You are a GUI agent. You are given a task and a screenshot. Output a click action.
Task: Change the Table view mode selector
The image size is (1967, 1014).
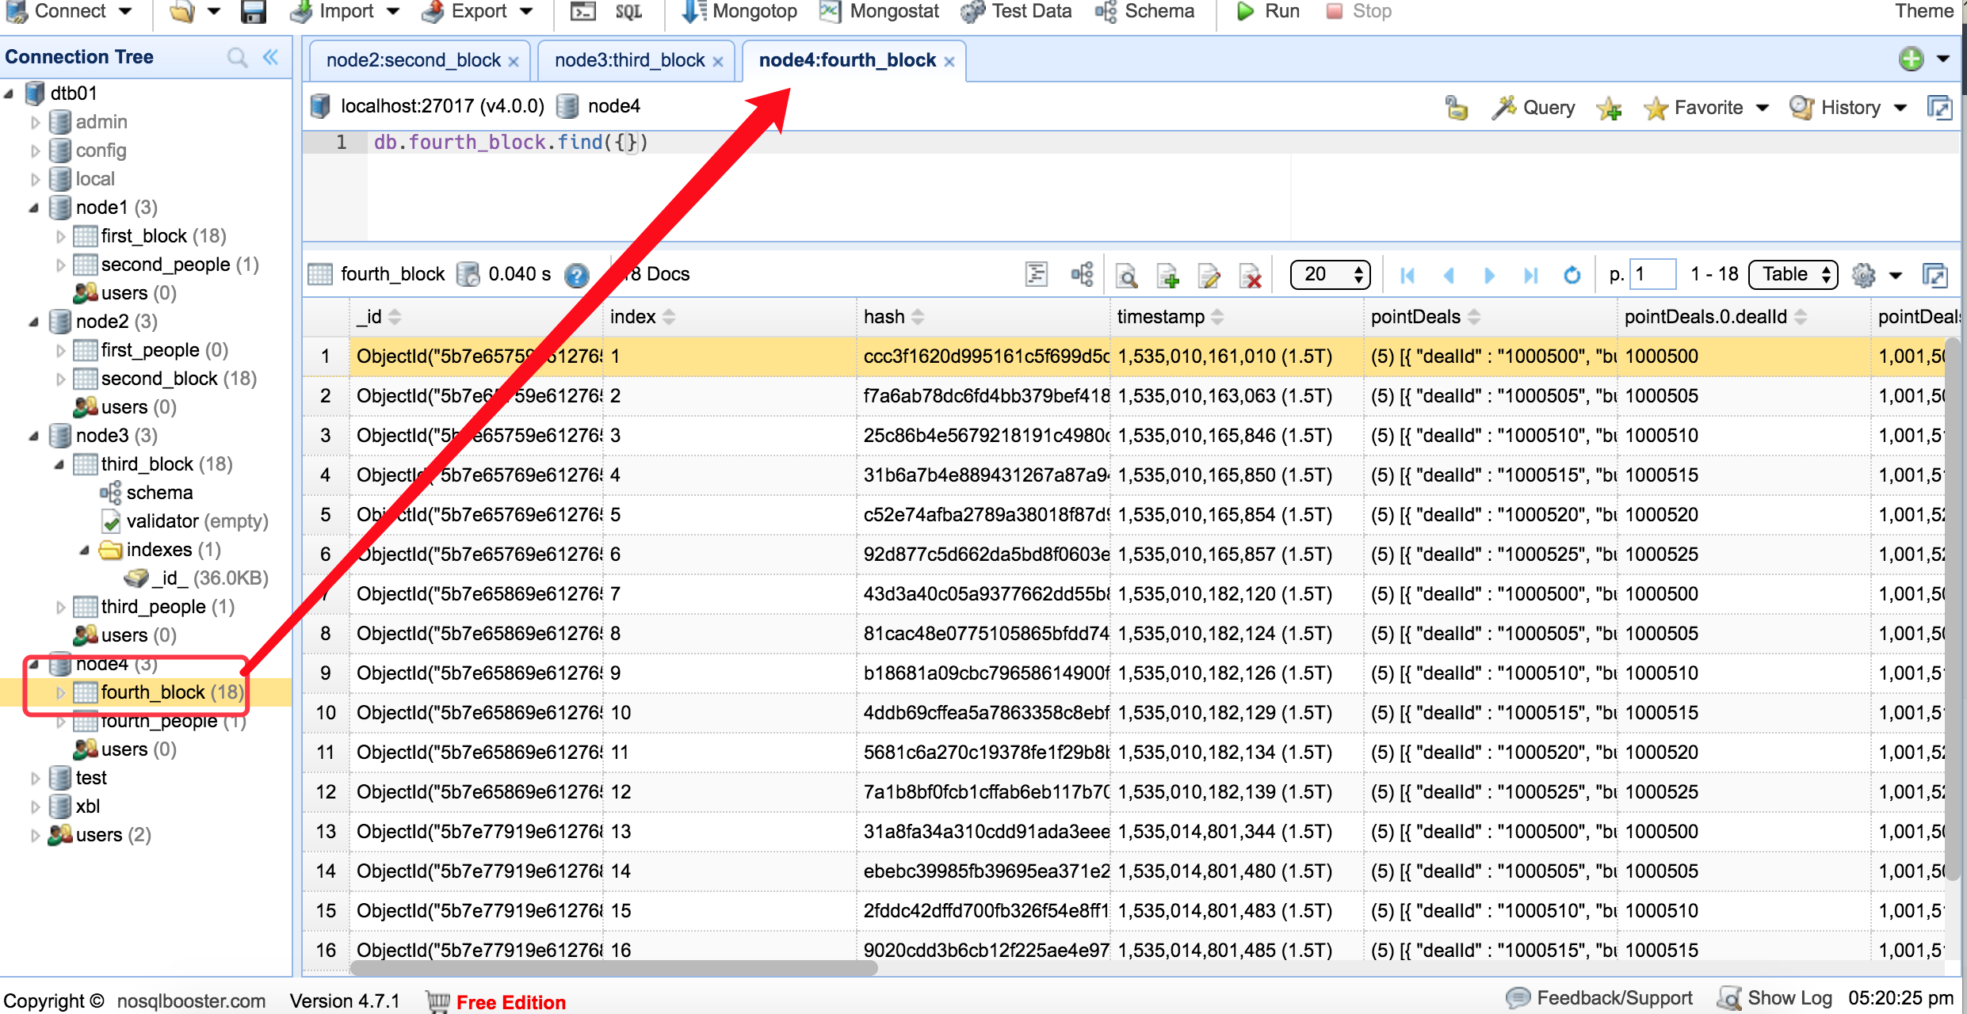click(1793, 274)
